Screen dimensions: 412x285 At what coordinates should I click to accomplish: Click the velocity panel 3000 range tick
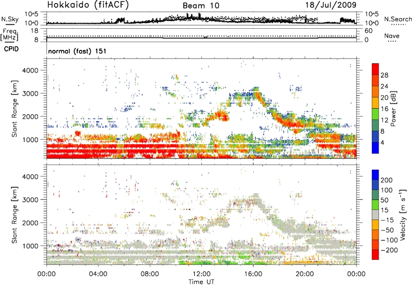click(x=30, y=200)
